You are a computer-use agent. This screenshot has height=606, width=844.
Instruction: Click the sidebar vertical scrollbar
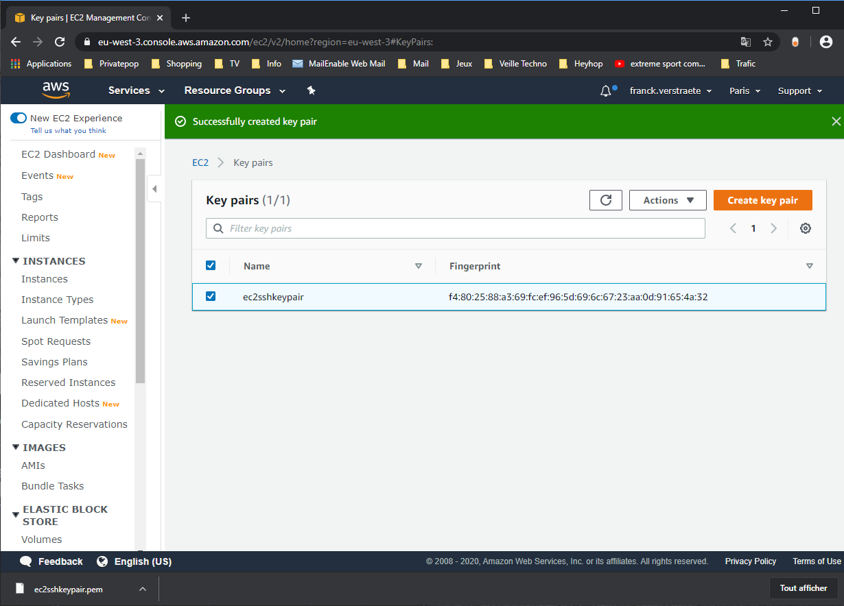point(140,271)
